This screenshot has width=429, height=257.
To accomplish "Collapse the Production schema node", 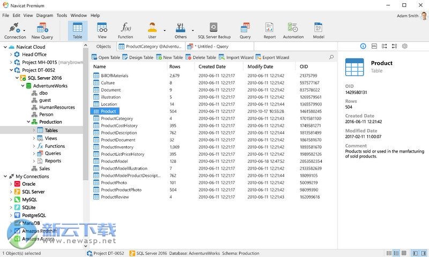I will pos(28,122).
